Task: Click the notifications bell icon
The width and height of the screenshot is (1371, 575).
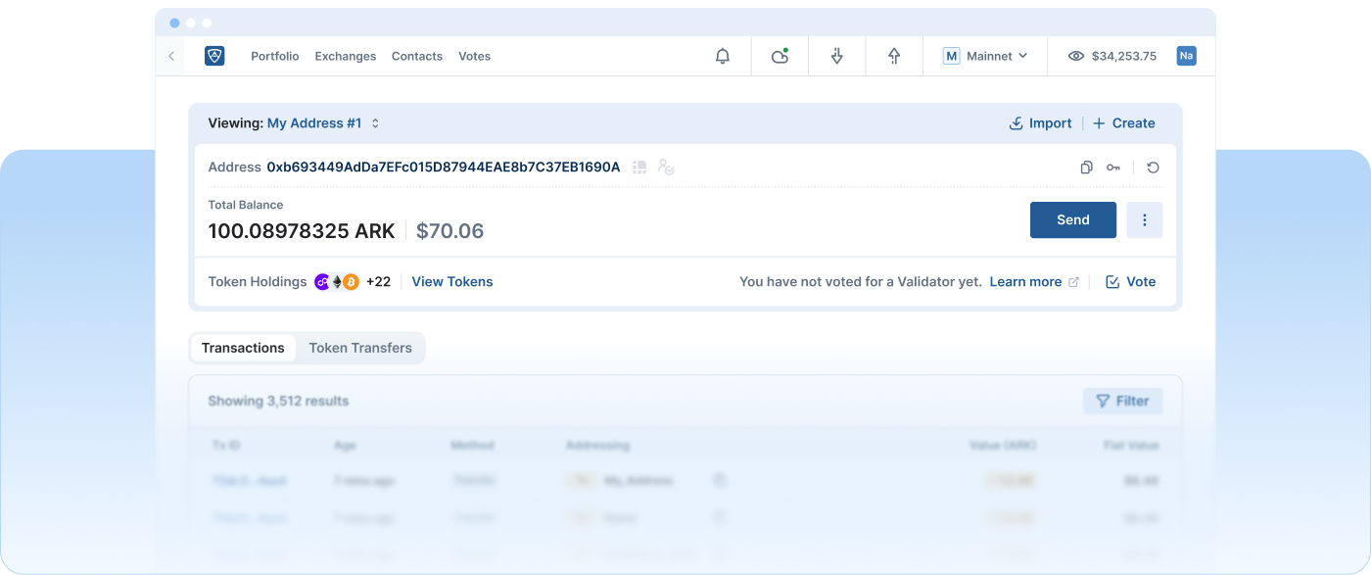Action: (x=723, y=56)
